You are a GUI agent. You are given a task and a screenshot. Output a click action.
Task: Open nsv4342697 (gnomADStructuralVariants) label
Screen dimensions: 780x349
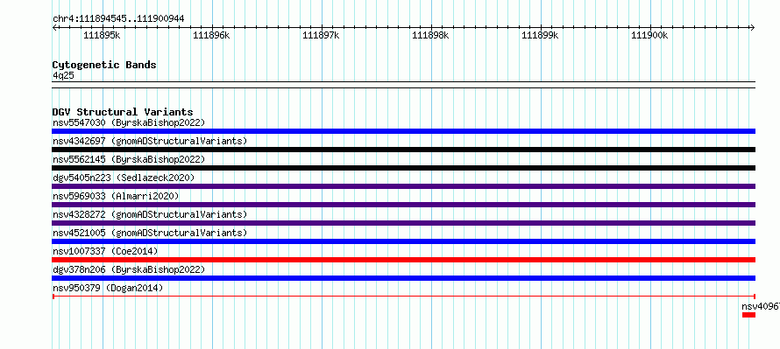[150, 141]
